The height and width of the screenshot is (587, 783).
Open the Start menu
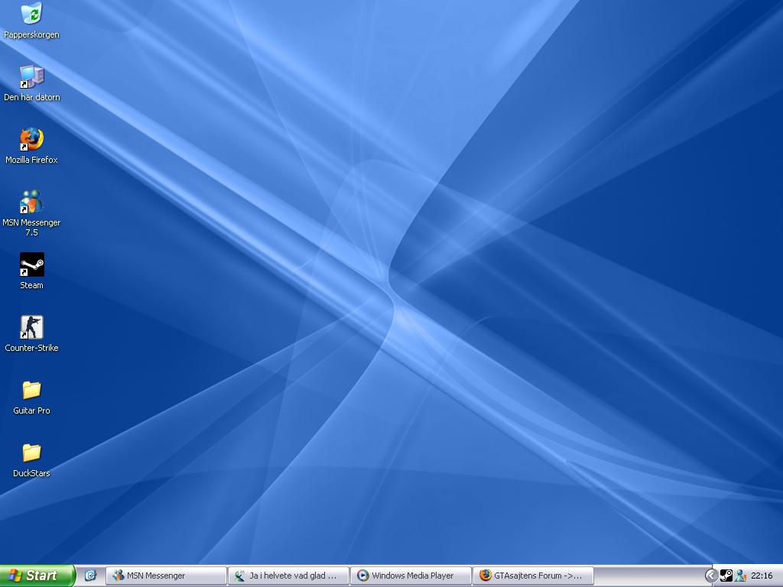37,576
